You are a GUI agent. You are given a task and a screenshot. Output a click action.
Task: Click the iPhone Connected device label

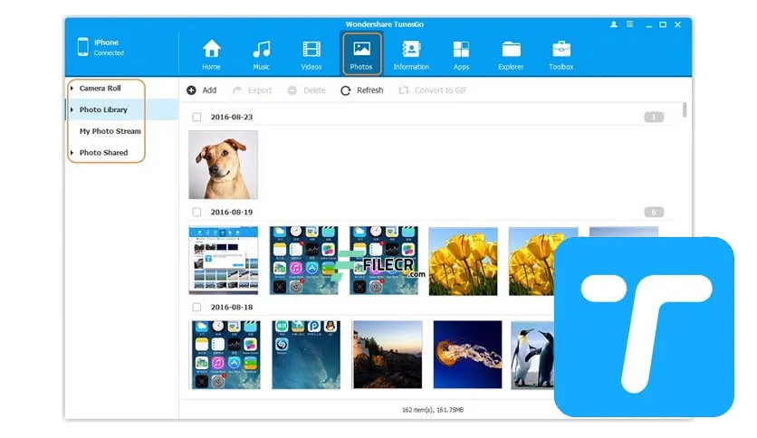[109, 47]
